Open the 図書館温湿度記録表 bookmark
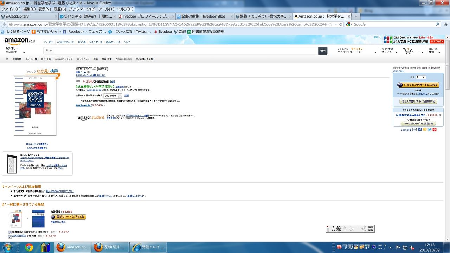The height and width of the screenshot is (253, 450). [x=206, y=32]
